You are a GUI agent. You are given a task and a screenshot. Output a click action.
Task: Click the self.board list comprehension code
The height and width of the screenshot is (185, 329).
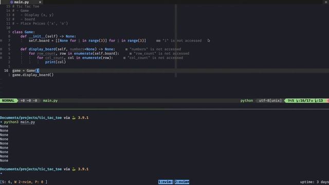[x=87, y=41]
